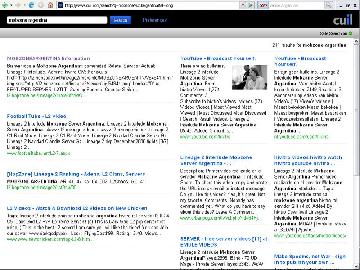Reload the page with the refresh icon
The height and width of the screenshot is (270, 360).
coord(31,5)
